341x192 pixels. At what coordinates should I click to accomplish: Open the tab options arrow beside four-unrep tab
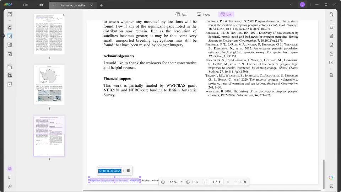point(54,5)
